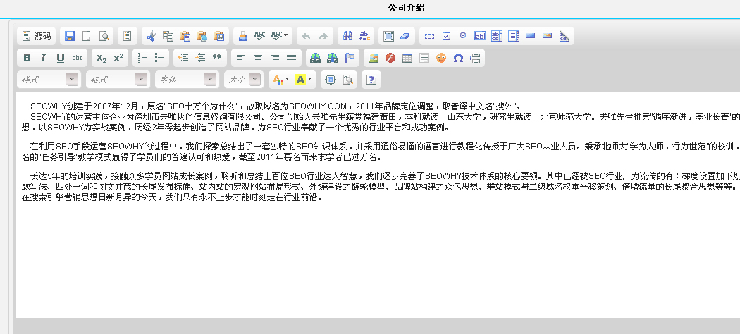The height and width of the screenshot is (334, 740).
Task: Click the Undo arrow
Action: [306, 36]
